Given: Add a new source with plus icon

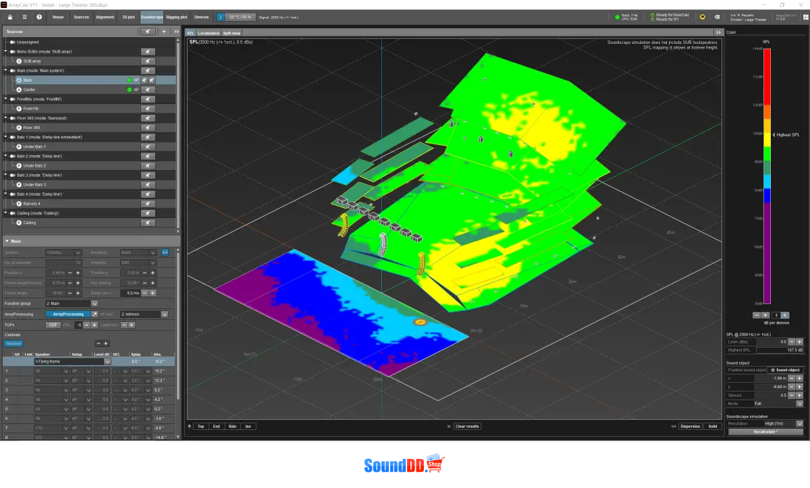Looking at the screenshot, I should point(164,32).
